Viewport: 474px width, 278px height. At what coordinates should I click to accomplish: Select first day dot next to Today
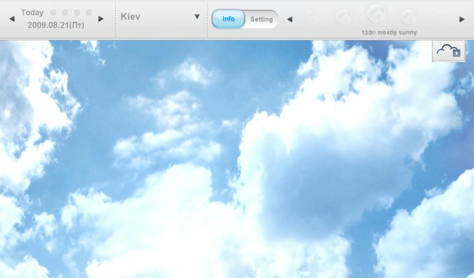click(x=53, y=13)
